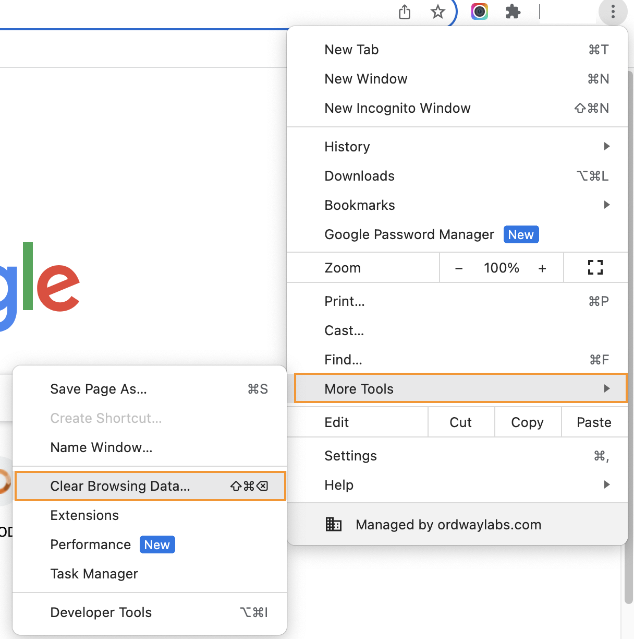Open the Extensions puzzle piece icon
The width and height of the screenshot is (634, 639).
coord(513,11)
